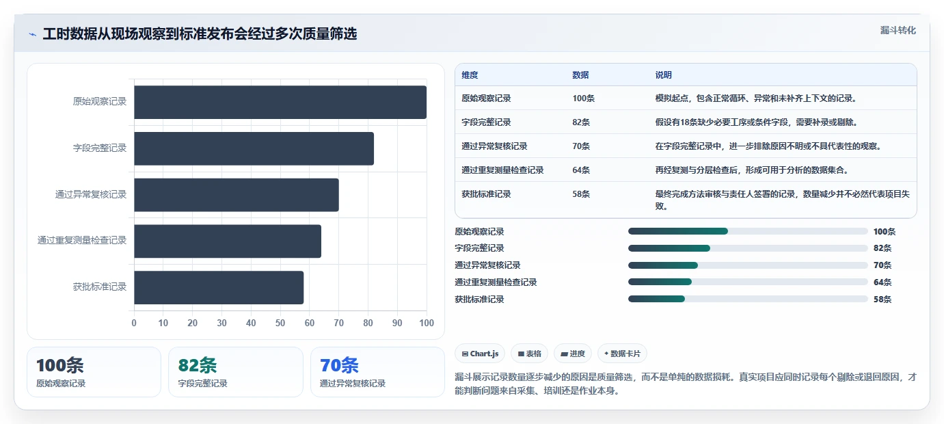Click the 获批标准记录 progress bar
Screen dimensions: 944x424
pos(748,299)
